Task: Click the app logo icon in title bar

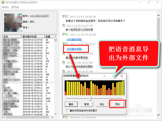Action: (3, 2)
